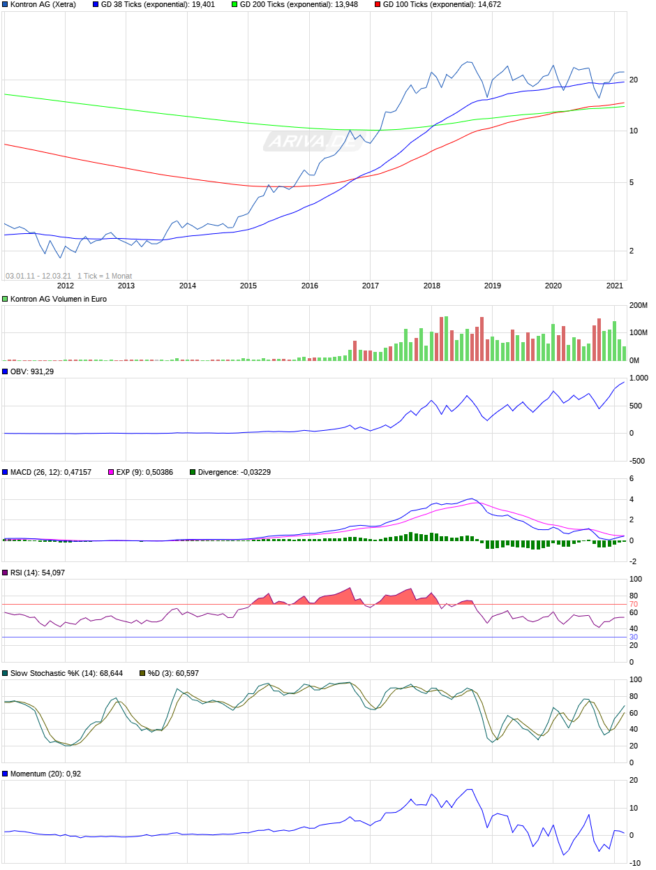Click the green Volumen in Euro legend square

(5, 299)
